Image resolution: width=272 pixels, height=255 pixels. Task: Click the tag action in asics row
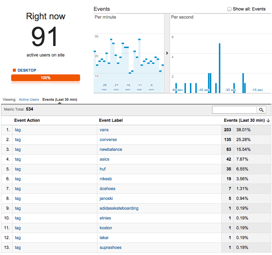[18, 159]
